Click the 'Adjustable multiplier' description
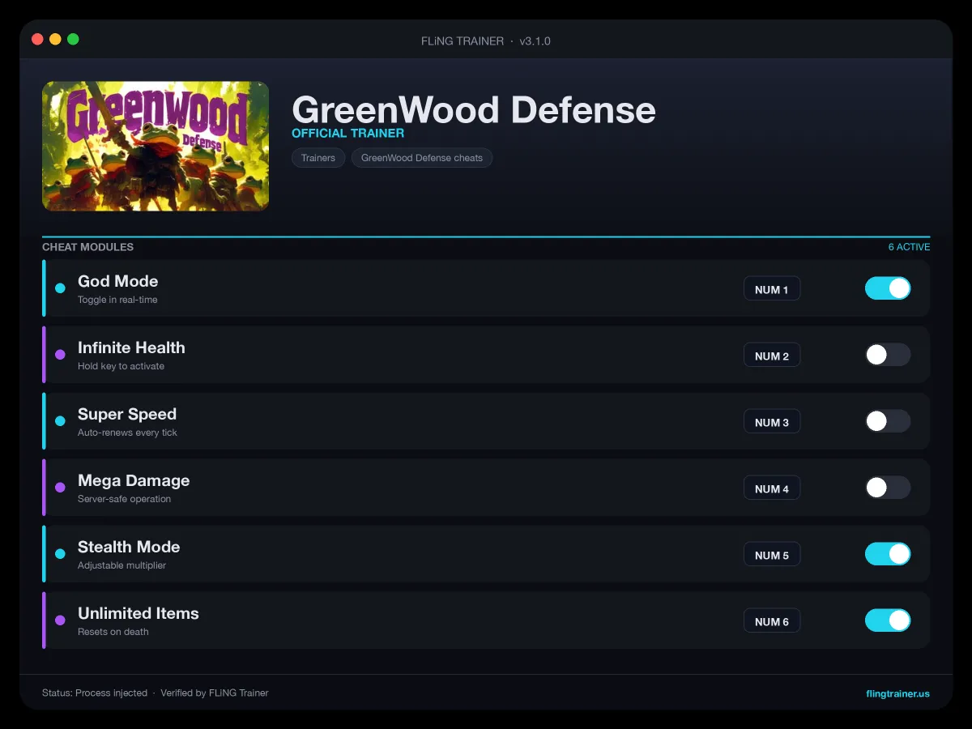 (122, 565)
